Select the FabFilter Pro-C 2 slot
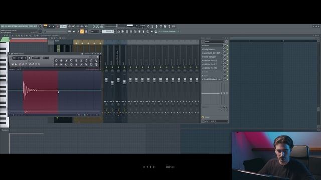 (213, 64)
